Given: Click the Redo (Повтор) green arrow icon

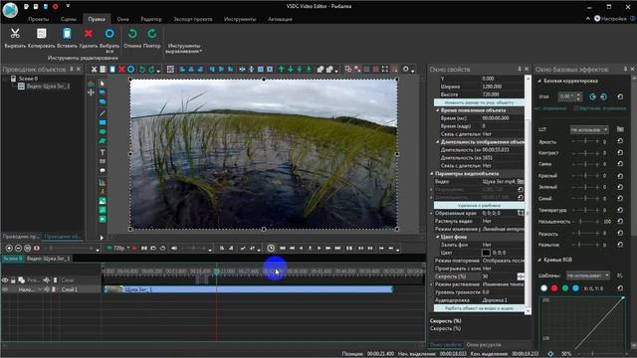Looking at the screenshot, I should (152, 34).
